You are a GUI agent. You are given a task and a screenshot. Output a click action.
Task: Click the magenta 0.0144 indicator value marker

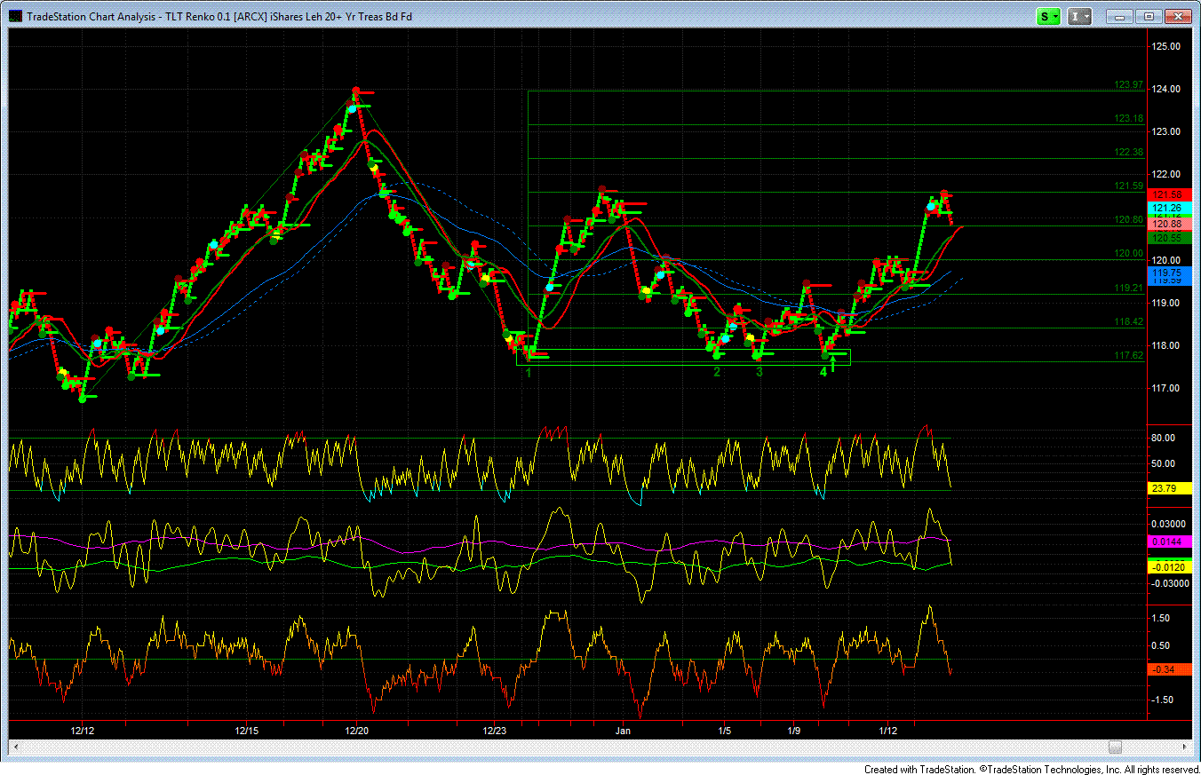point(1169,541)
